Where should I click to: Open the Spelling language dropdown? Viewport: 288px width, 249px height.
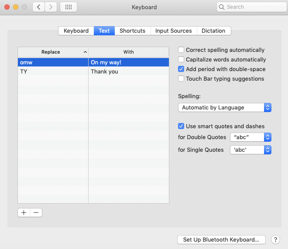point(225,108)
